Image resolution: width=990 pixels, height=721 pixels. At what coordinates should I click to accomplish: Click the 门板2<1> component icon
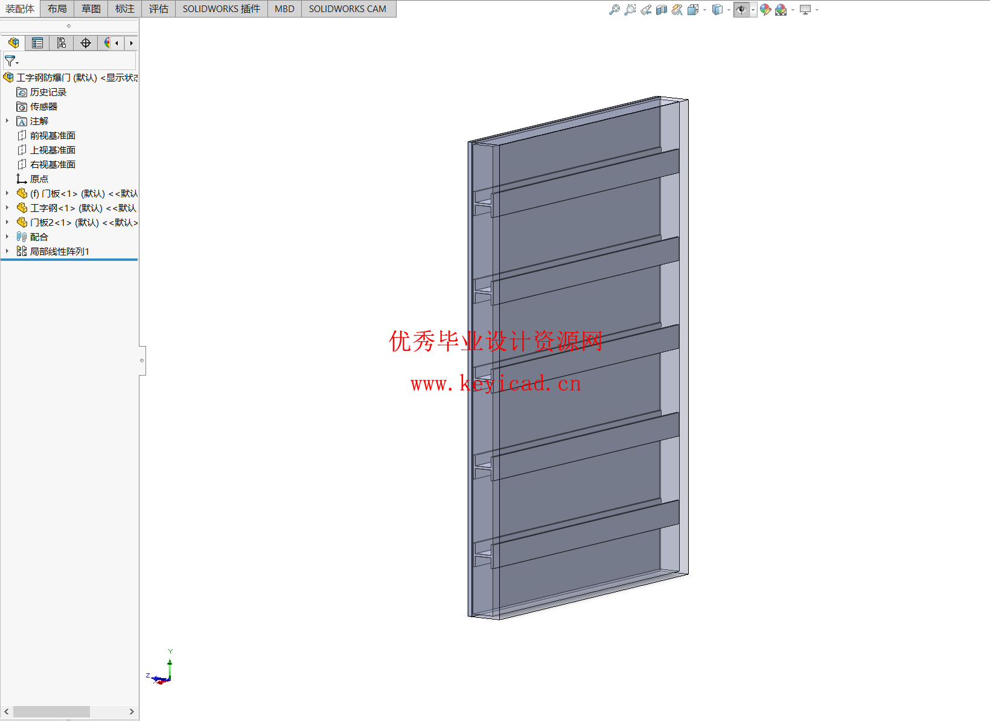coord(22,222)
